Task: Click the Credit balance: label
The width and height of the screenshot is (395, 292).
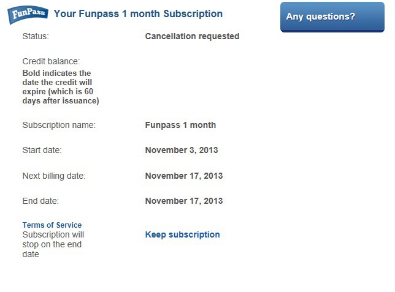Action: coord(51,61)
